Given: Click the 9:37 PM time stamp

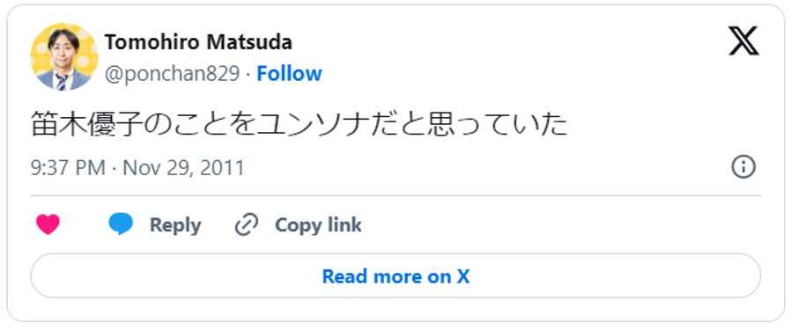Looking at the screenshot, I should tap(68, 167).
